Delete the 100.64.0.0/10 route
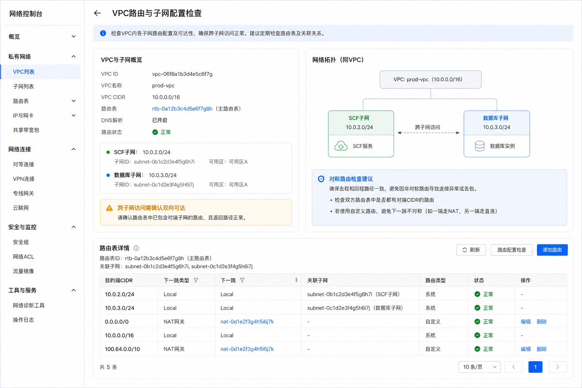 [541, 349]
